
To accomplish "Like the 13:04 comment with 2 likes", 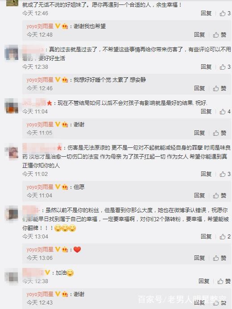I will (225, 236).
